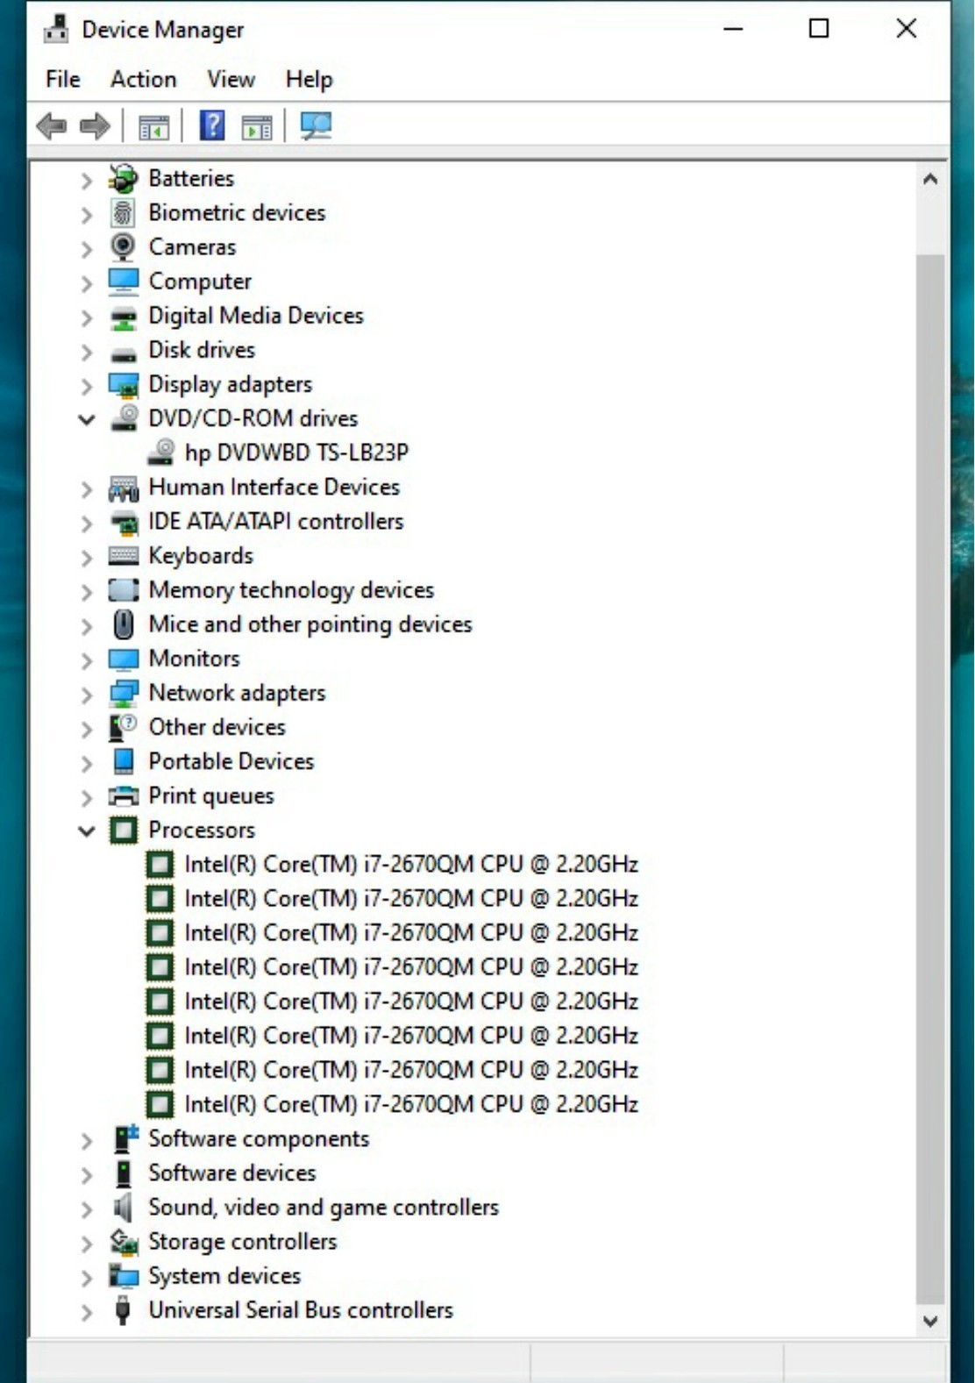The width and height of the screenshot is (975, 1383).
Task: Select the Other devices label
Action: tap(217, 727)
